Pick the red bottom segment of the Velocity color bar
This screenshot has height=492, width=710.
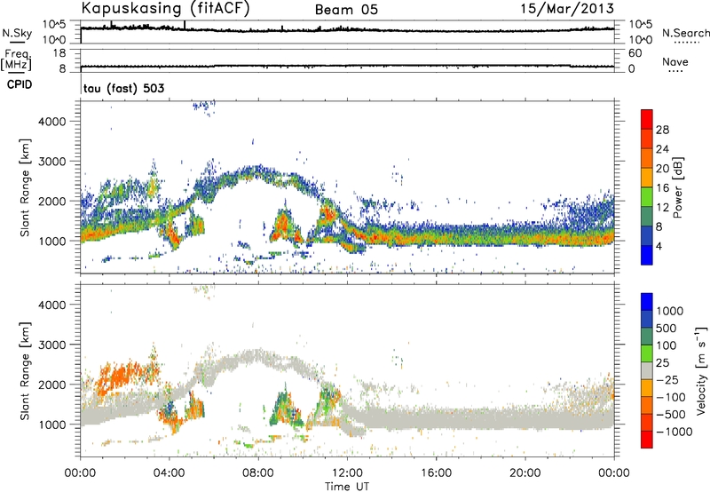(647, 440)
